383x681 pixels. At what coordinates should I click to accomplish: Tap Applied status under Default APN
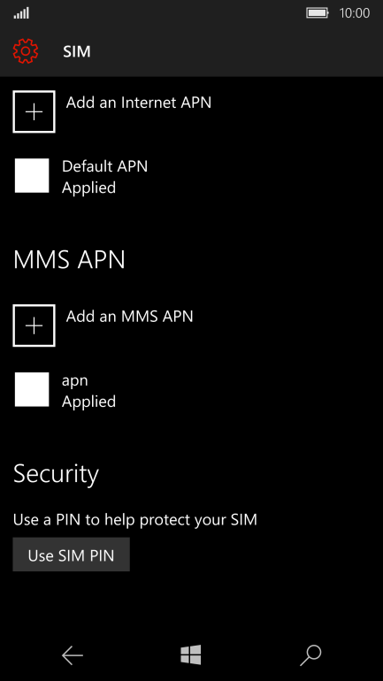[88, 187]
